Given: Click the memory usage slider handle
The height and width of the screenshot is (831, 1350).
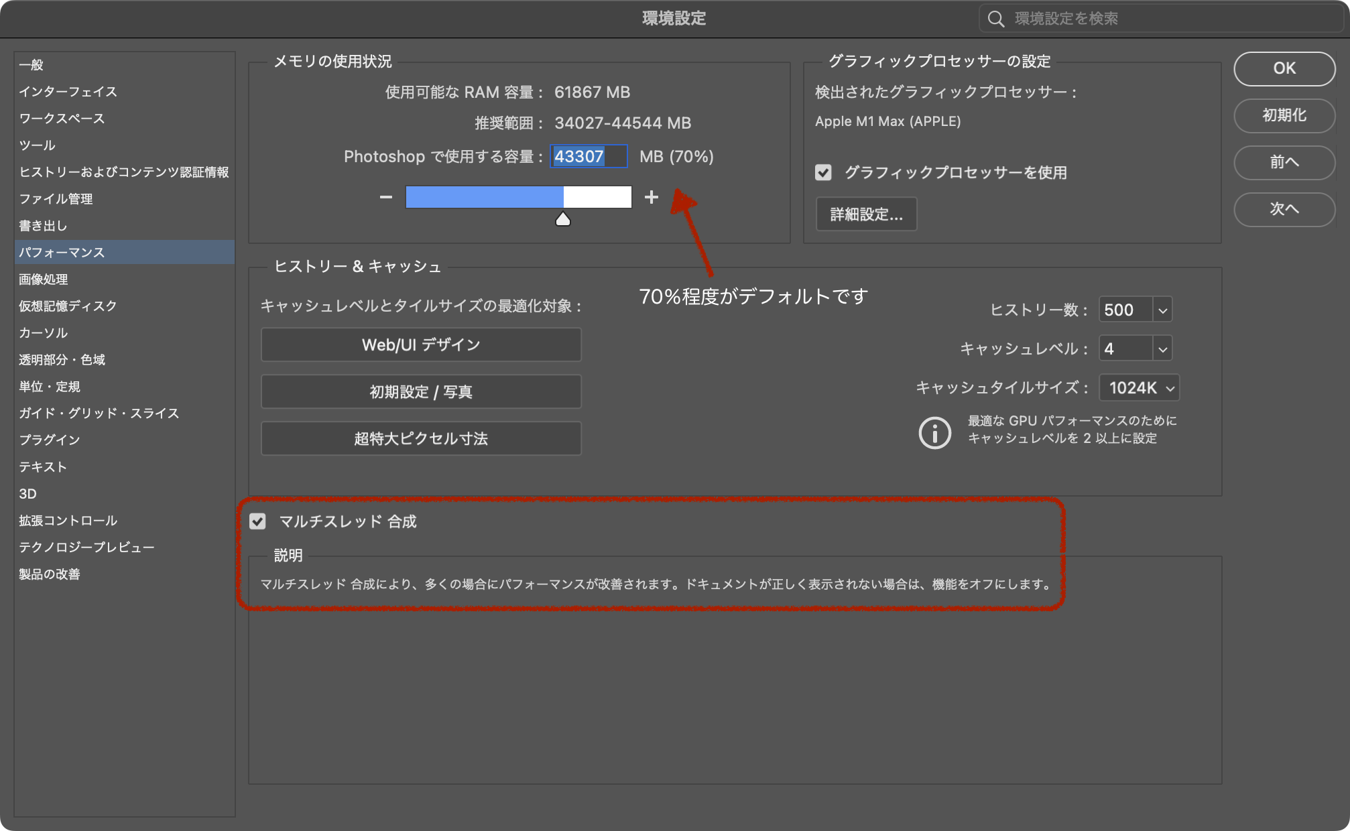Looking at the screenshot, I should point(563,217).
